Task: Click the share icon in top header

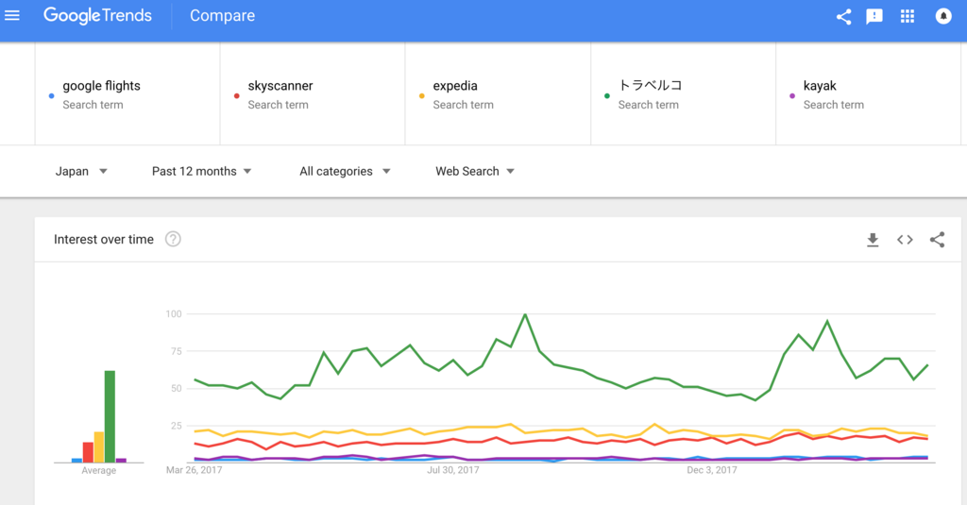Action: pos(843,17)
